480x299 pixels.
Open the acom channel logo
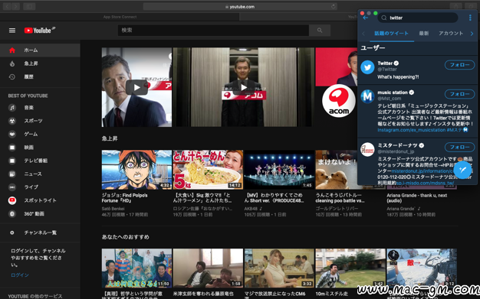pyautogui.click(x=339, y=100)
